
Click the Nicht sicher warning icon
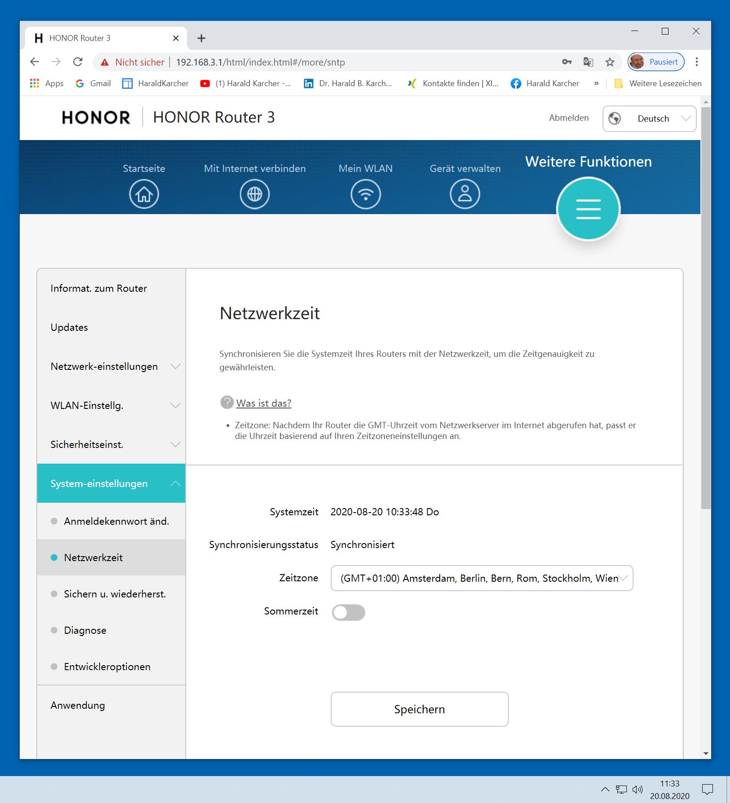coord(105,62)
